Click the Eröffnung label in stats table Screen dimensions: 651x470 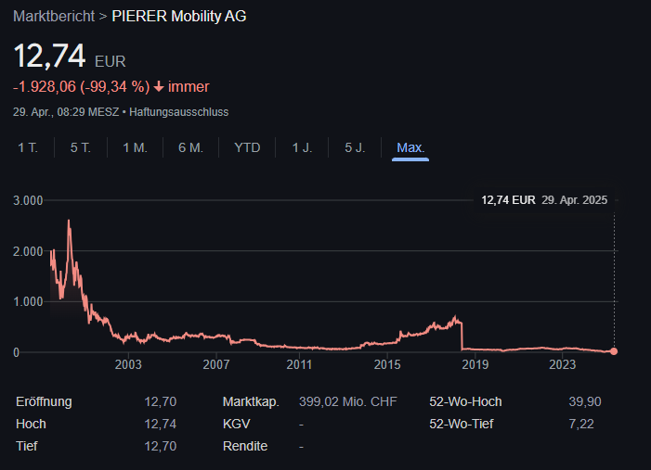tap(44, 401)
